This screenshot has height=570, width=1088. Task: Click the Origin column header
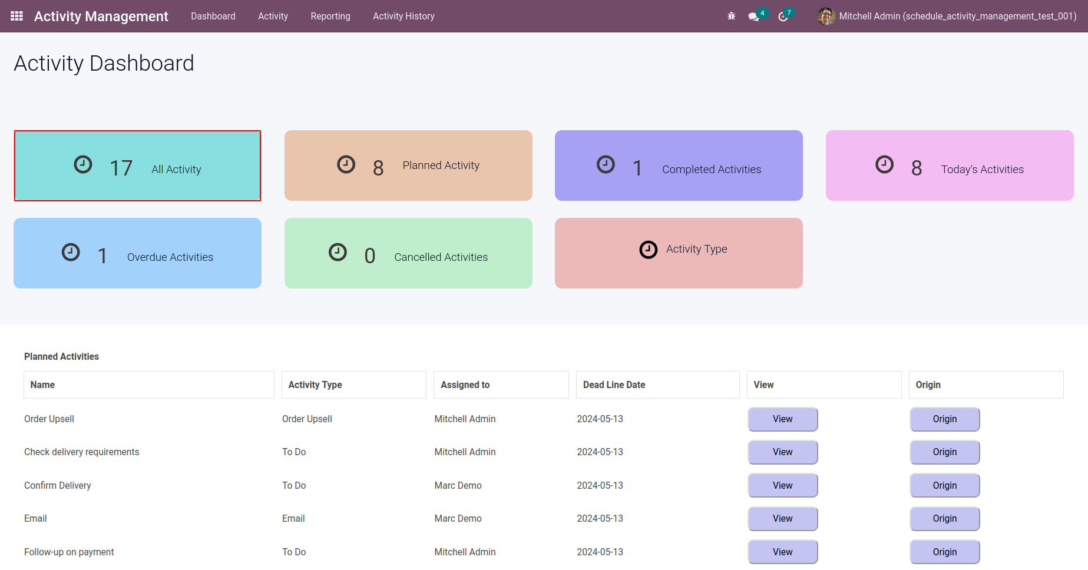986,385
